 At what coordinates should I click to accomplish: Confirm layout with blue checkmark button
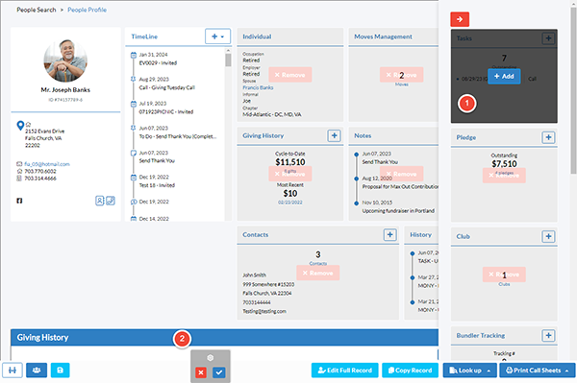219,372
